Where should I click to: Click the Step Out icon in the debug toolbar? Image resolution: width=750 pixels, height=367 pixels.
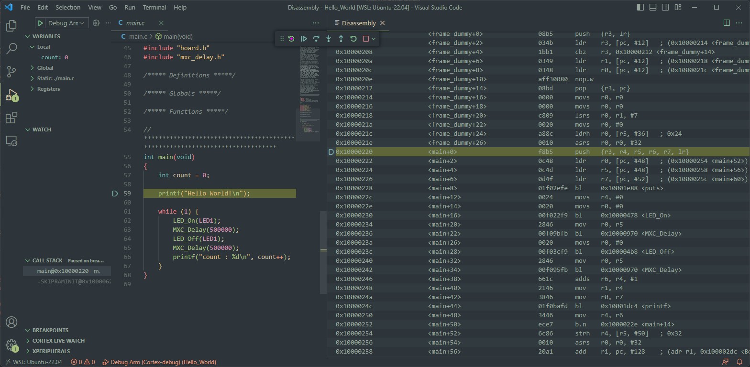tap(341, 39)
